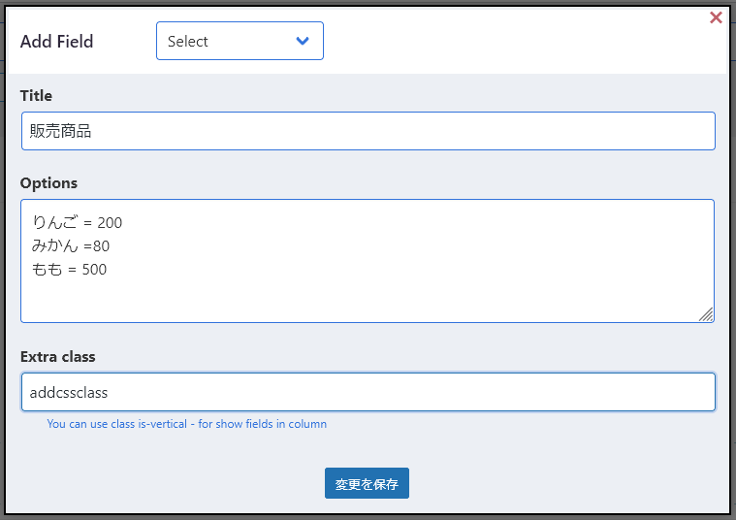Close the Add Field dialog with red X
Viewport: 736px width, 520px height.
click(716, 17)
